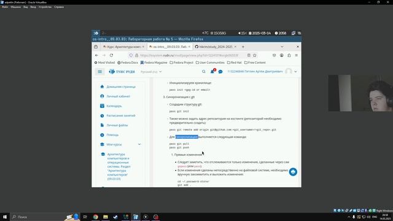Open VirtualBox Вид menu
This screenshot has height=221, width=393.
point(26,7)
